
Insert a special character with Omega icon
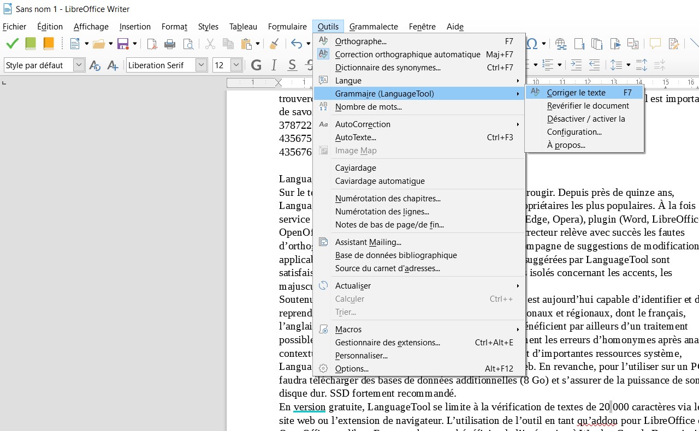[x=532, y=44]
